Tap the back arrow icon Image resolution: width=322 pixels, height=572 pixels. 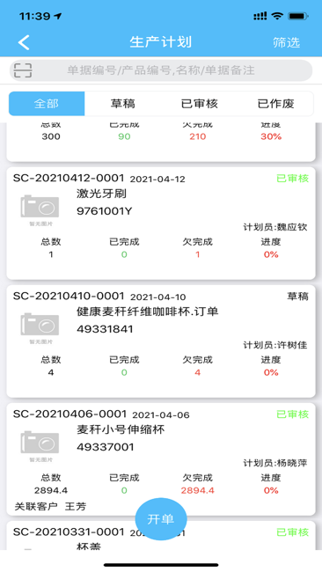[x=24, y=42]
